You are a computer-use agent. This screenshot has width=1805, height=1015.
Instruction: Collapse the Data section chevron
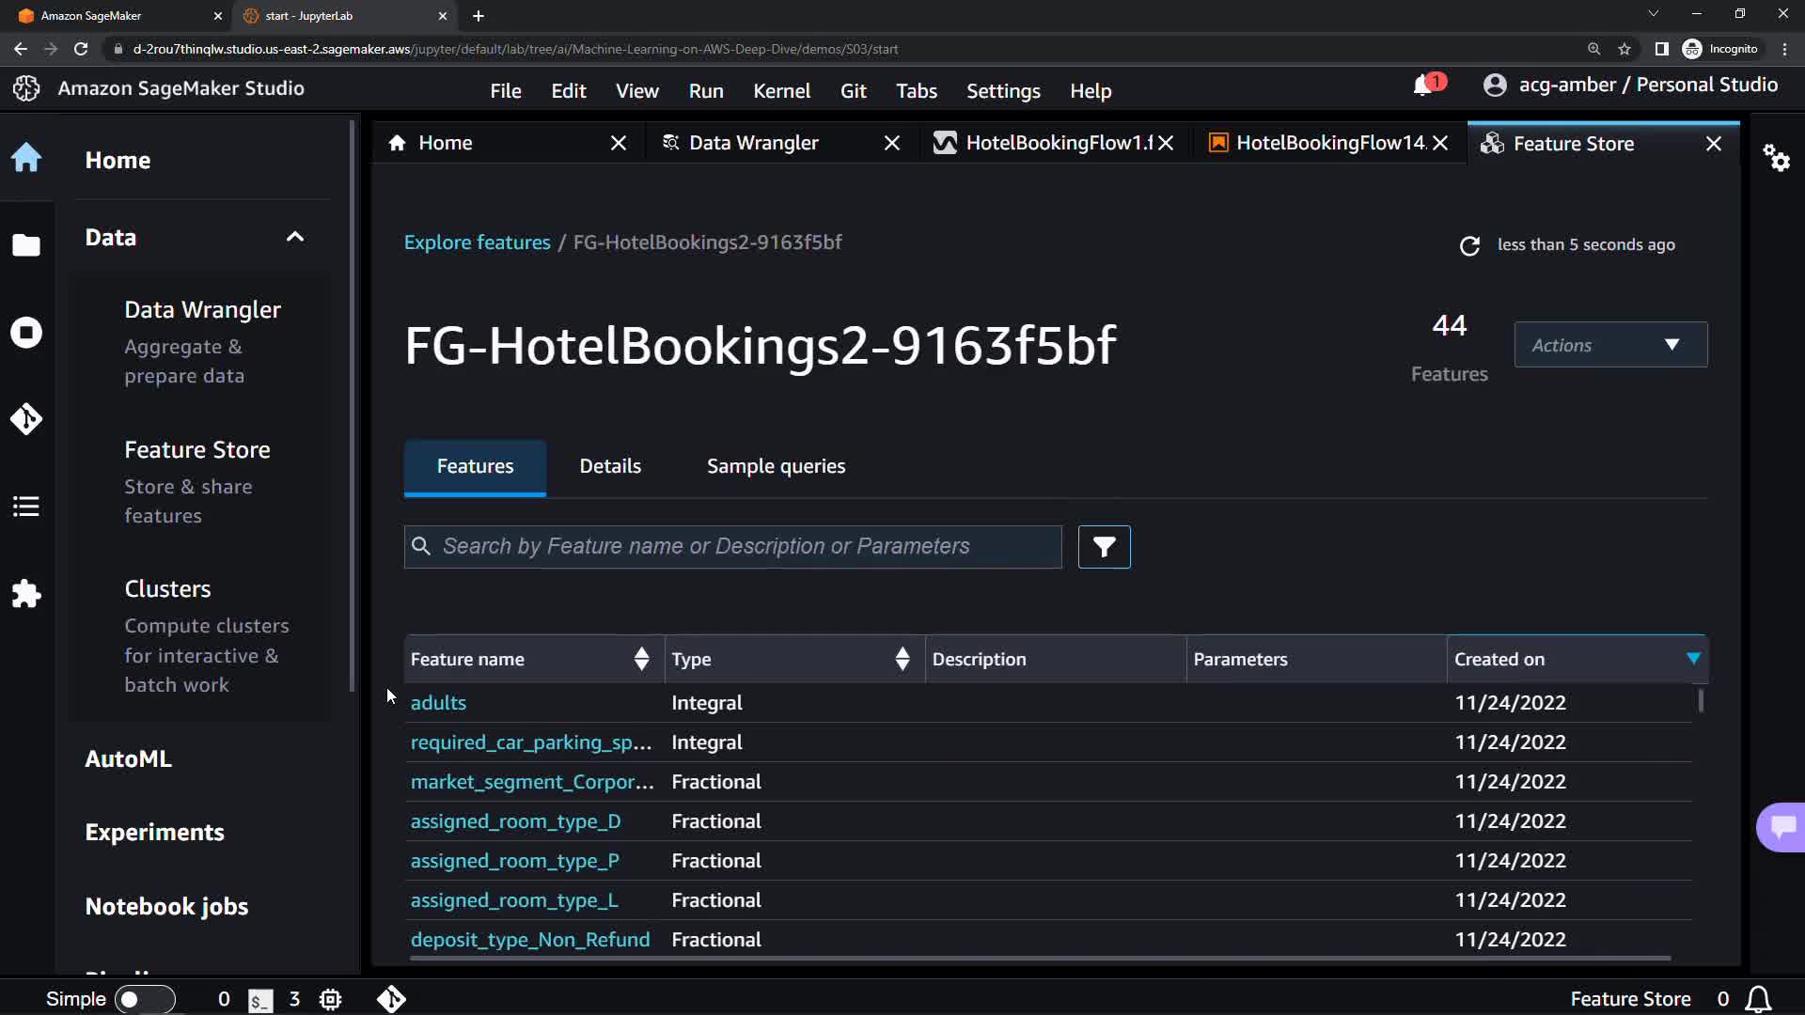[295, 237]
